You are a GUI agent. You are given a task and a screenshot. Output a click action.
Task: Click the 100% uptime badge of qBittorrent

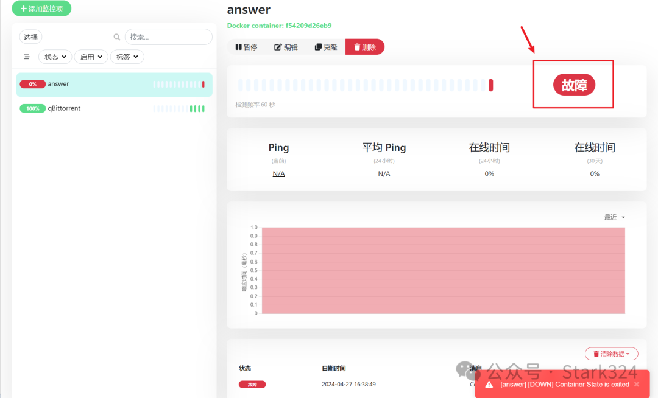point(33,108)
